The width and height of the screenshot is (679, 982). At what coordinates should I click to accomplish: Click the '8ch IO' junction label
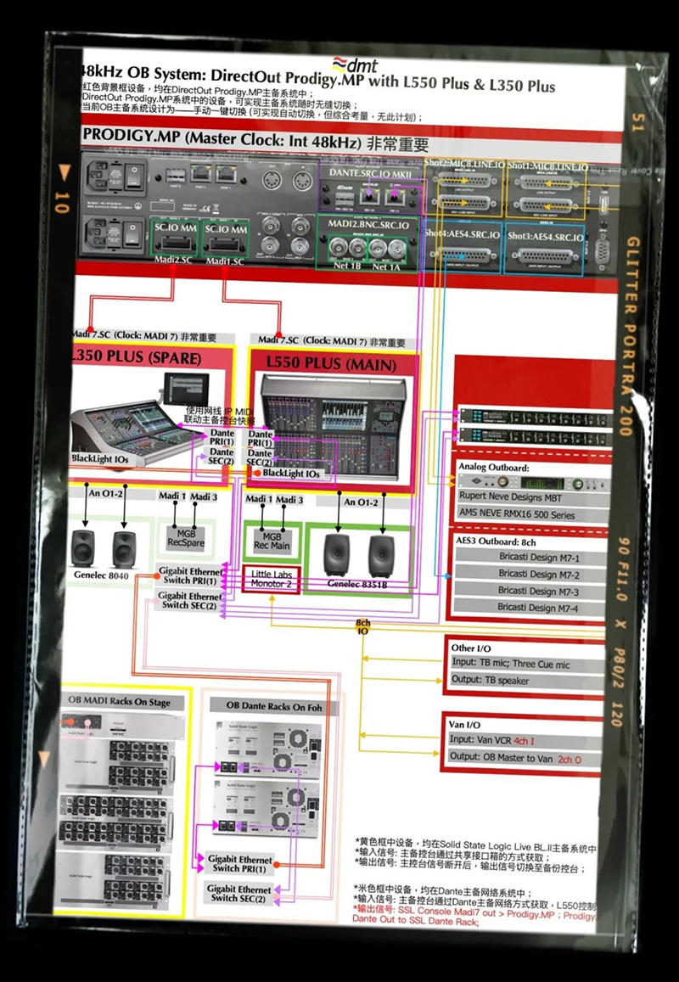362,627
